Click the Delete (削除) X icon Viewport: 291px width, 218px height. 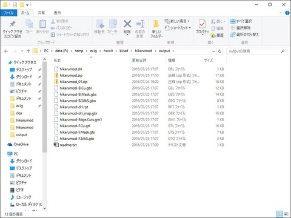click(127, 24)
